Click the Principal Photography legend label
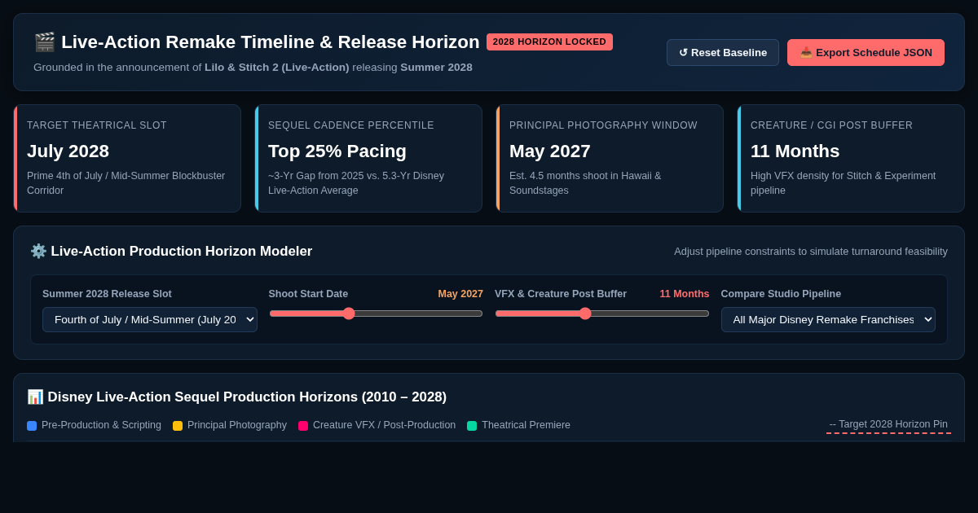Viewport: 978px width, 513px height. 237,425
